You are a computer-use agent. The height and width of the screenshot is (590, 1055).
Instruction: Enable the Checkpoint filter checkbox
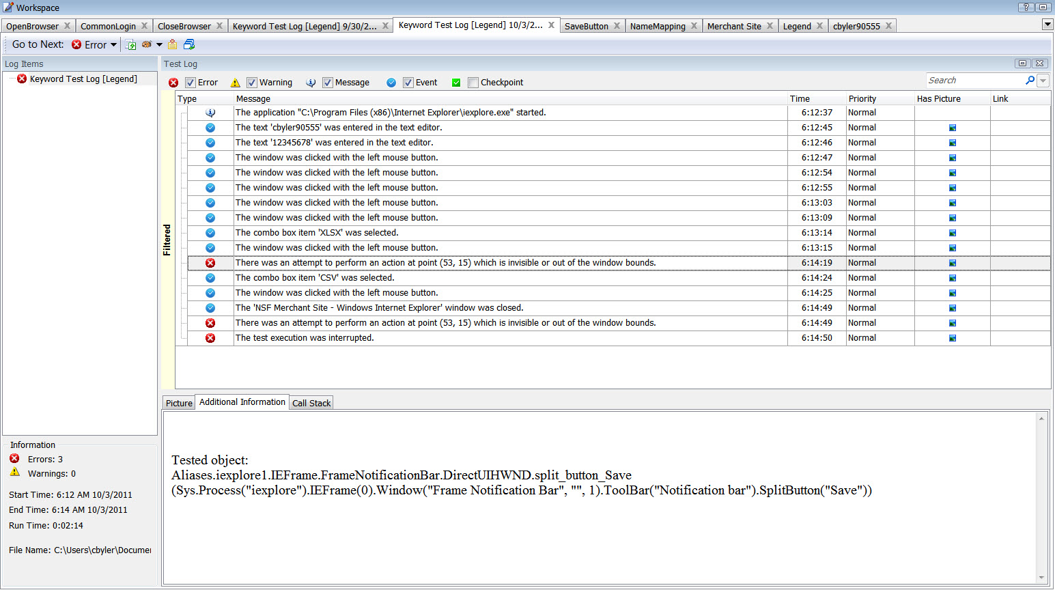pos(473,83)
